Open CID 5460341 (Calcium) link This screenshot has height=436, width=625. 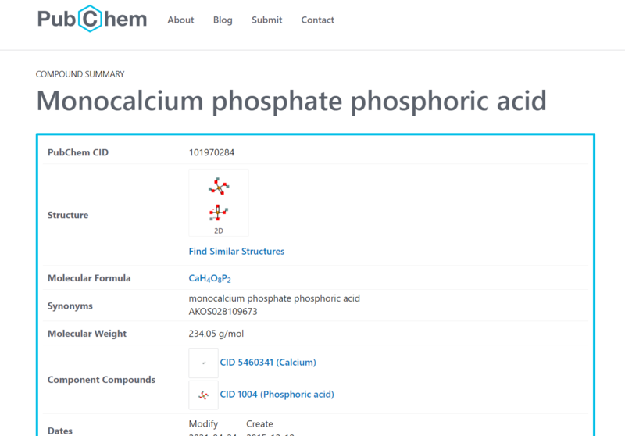pyautogui.click(x=268, y=363)
